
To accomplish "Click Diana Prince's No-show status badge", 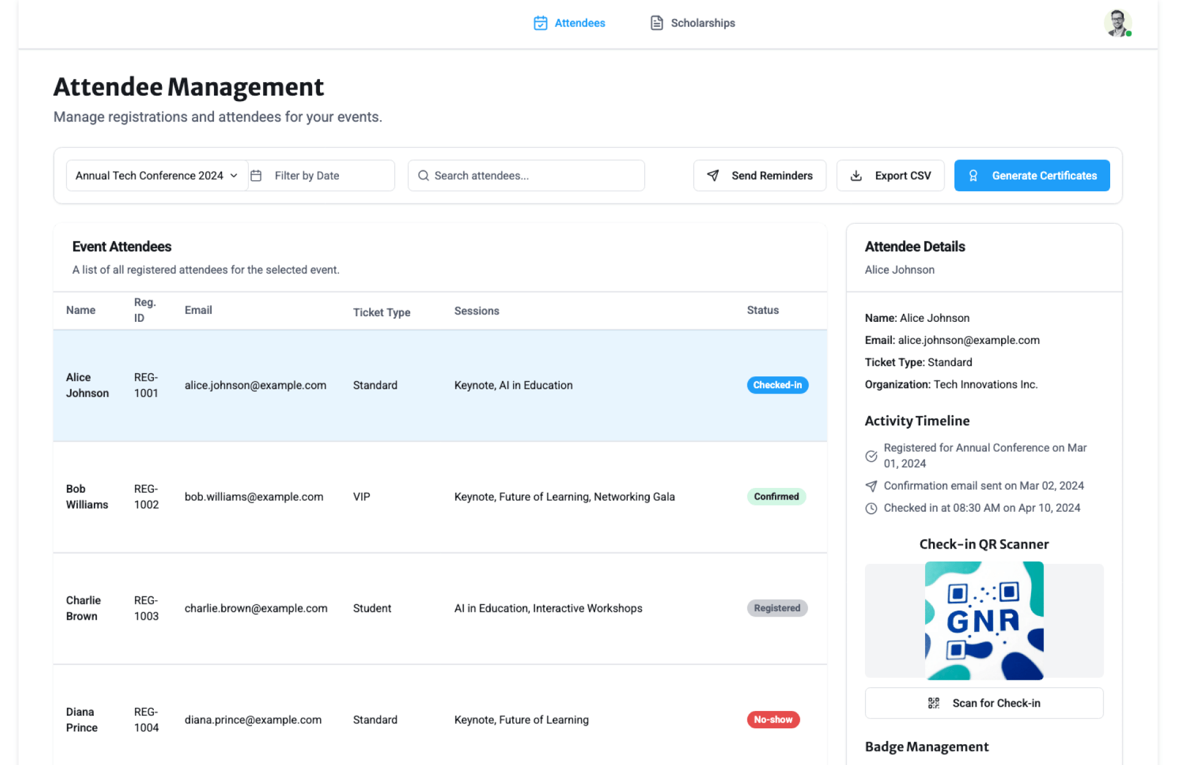I will pos(772,720).
